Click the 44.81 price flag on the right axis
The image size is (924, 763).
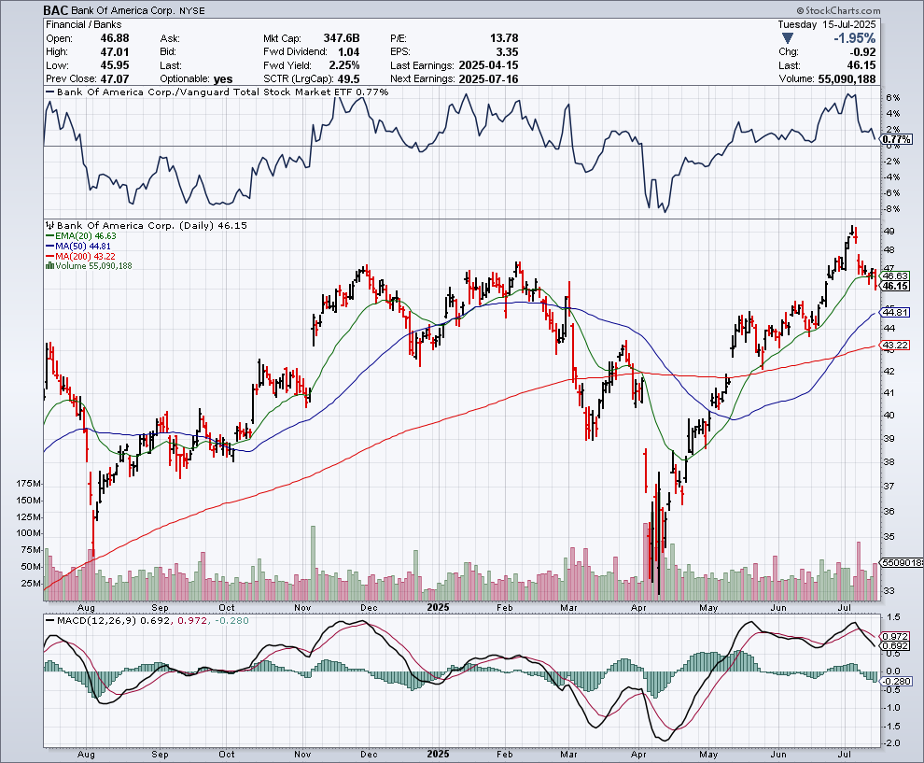coord(896,313)
